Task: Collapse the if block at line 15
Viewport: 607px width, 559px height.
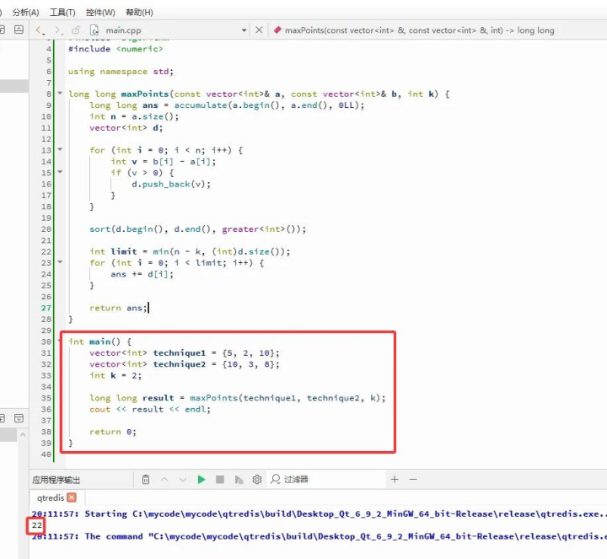Action: click(x=60, y=171)
